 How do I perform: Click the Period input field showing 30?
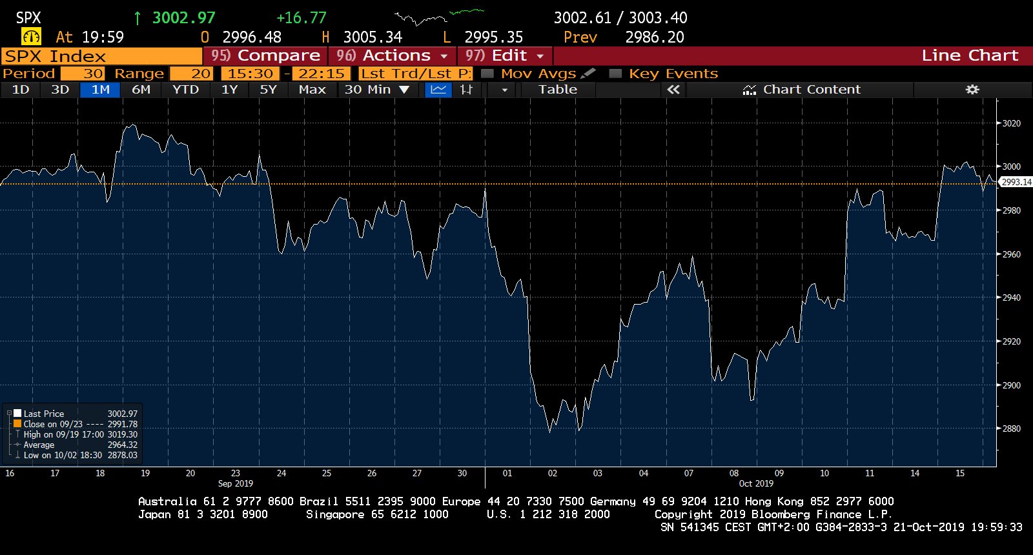click(83, 74)
